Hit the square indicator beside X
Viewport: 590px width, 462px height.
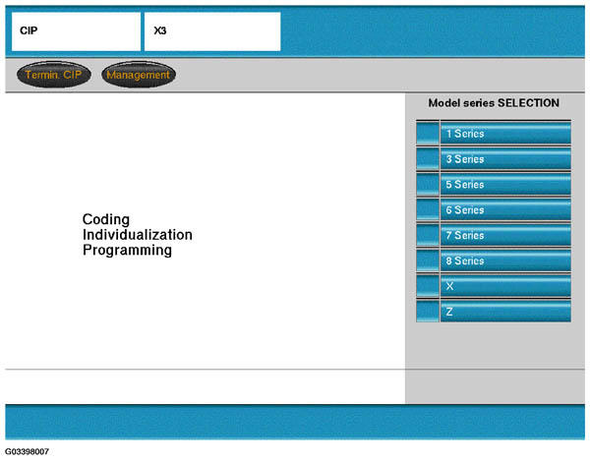427,286
